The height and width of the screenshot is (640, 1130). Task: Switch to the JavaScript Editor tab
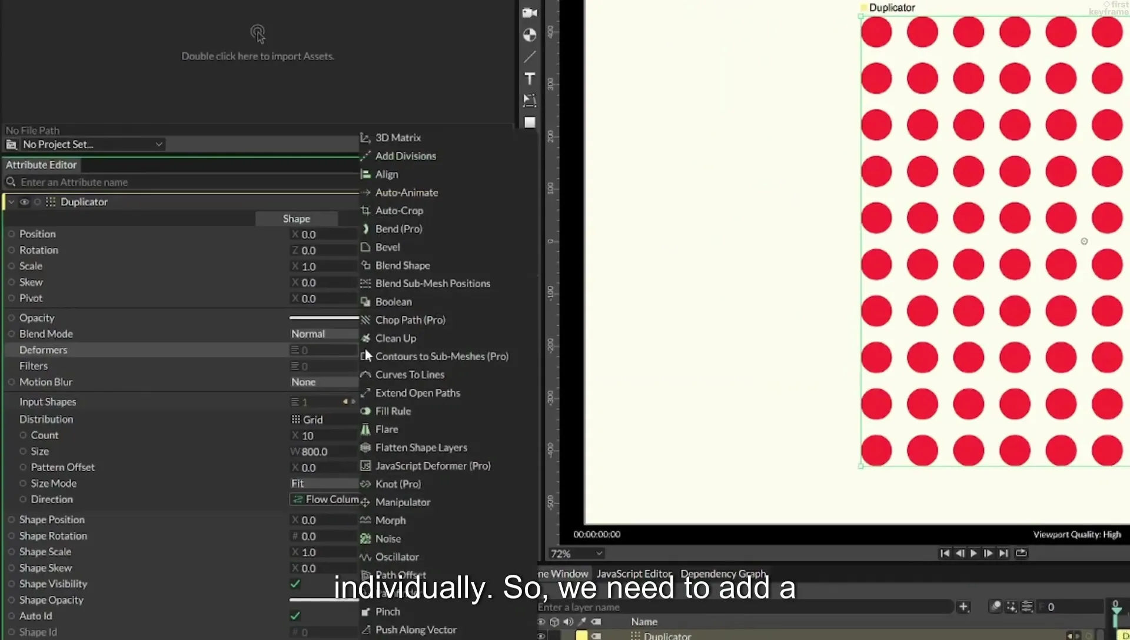[634, 574]
